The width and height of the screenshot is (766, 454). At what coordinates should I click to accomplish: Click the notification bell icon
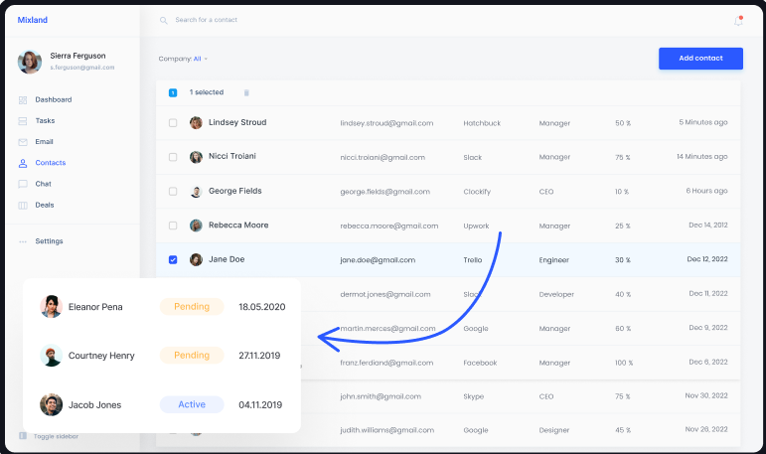coord(738,21)
